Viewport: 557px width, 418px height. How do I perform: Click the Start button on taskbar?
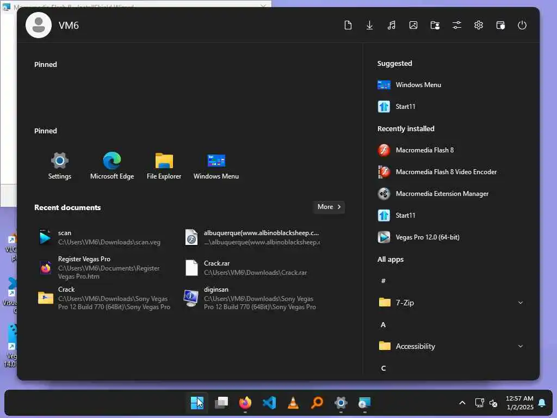pyautogui.click(x=197, y=403)
